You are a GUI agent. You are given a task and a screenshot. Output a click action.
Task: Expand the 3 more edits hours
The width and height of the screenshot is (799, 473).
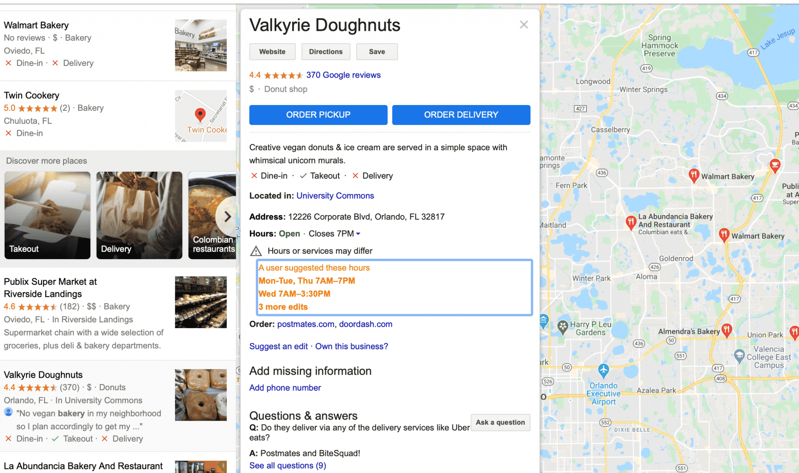click(283, 307)
